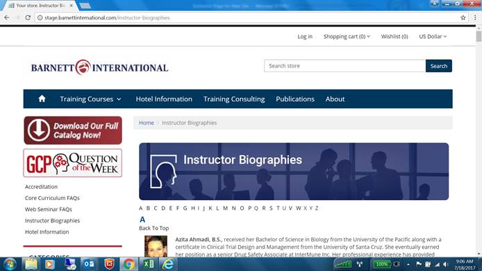Open the home icon in navigation bar
The height and width of the screenshot is (271, 482).
(42, 99)
